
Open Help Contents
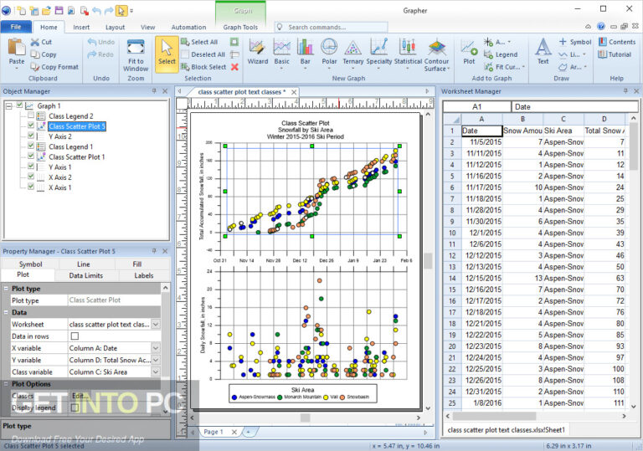(617, 42)
